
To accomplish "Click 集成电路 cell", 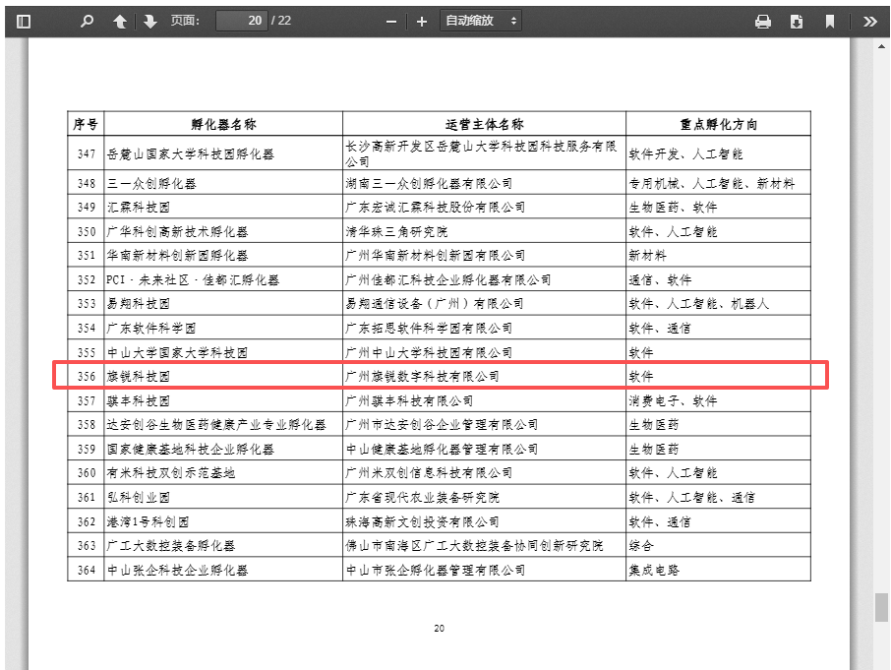I will [x=718, y=570].
